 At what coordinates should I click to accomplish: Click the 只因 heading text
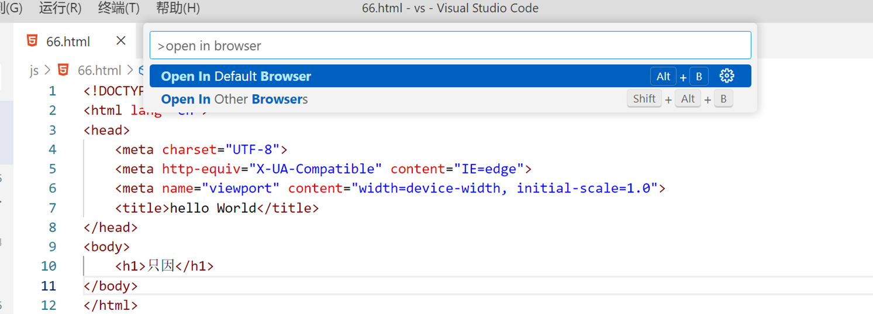(x=161, y=266)
